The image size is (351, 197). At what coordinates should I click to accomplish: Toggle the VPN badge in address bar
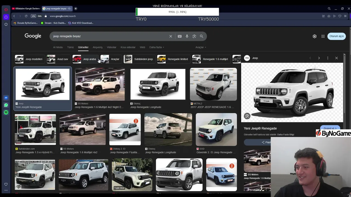tap(33, 16)
